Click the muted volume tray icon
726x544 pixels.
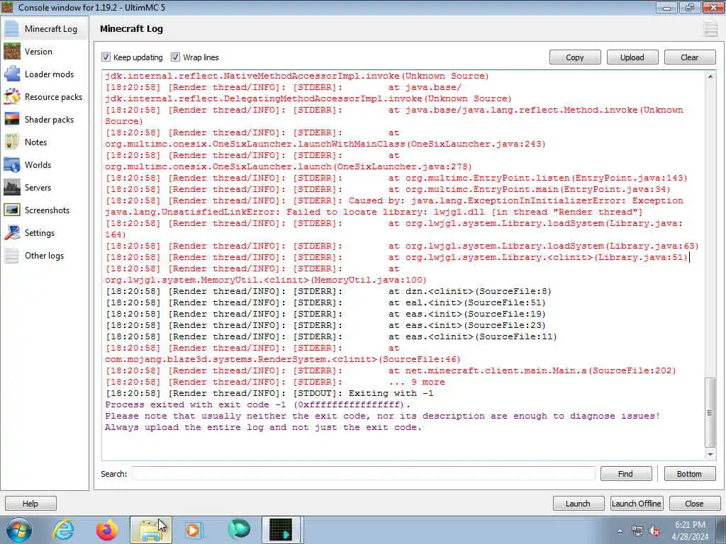click(654, 531)
